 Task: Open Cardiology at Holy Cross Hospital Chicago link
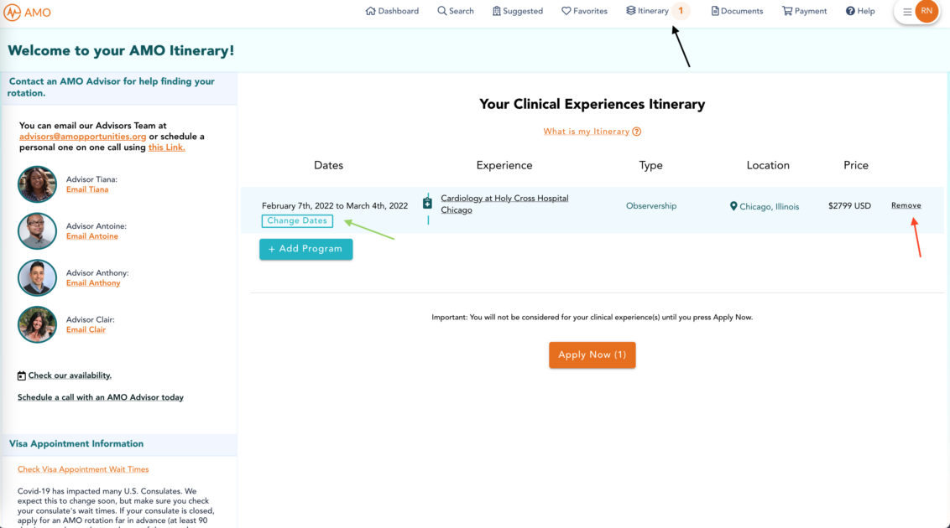click(504, 204)
